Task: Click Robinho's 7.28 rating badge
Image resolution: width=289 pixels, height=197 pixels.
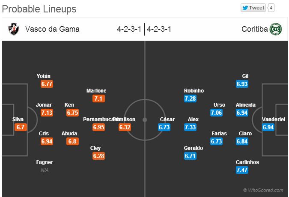Action: pos(190,98)
